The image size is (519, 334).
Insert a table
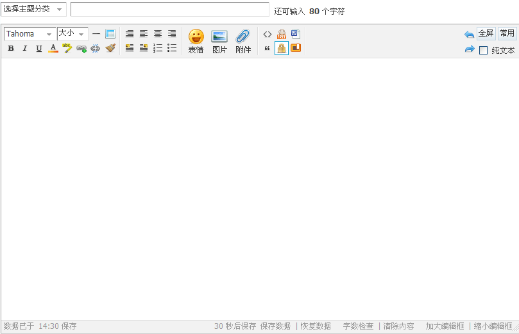pyautogui.click(x=110, y=34)
